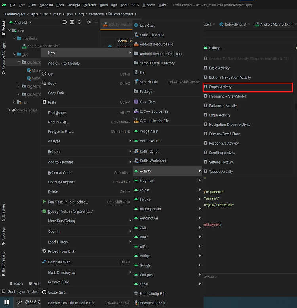Debug Tests in org.techto...
The width and height of the screenshot is (297, 308).
87,212
